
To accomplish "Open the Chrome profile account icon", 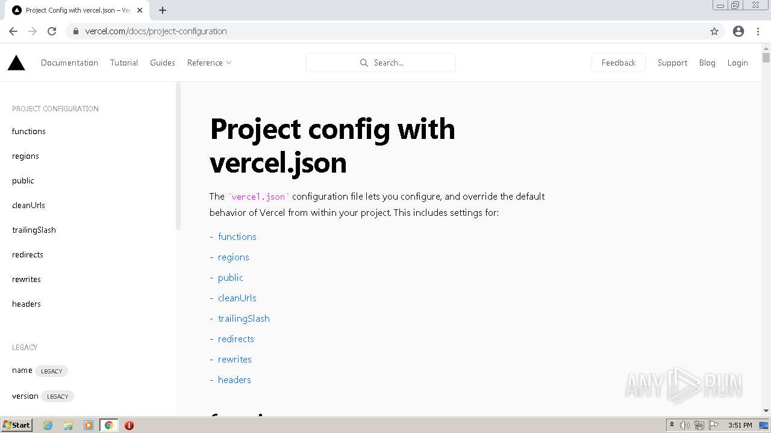I will (x=738, y=31).
